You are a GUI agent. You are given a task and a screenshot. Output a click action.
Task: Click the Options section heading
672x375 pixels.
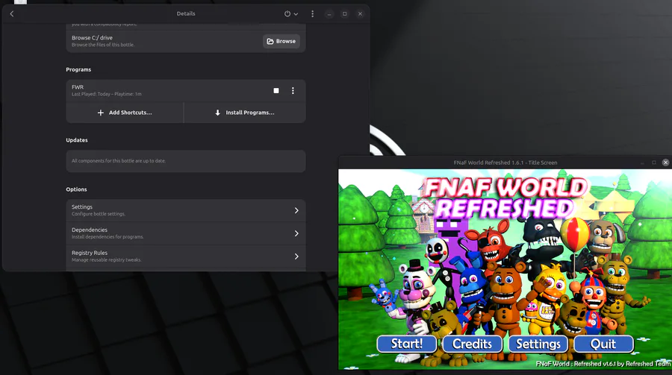(76, 189)
